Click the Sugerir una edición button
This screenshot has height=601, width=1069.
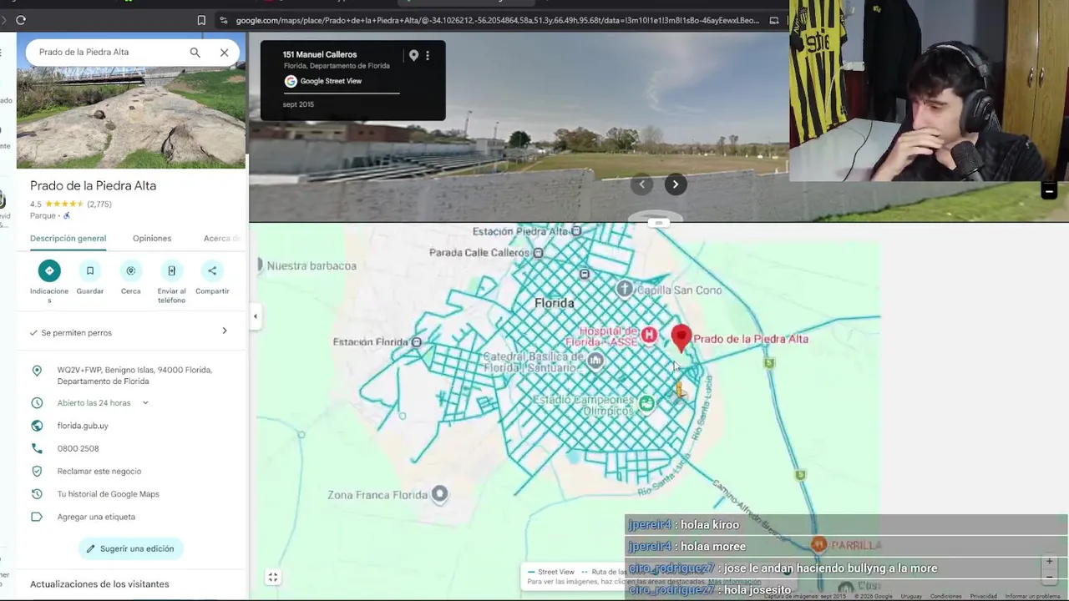click(129, 548)
